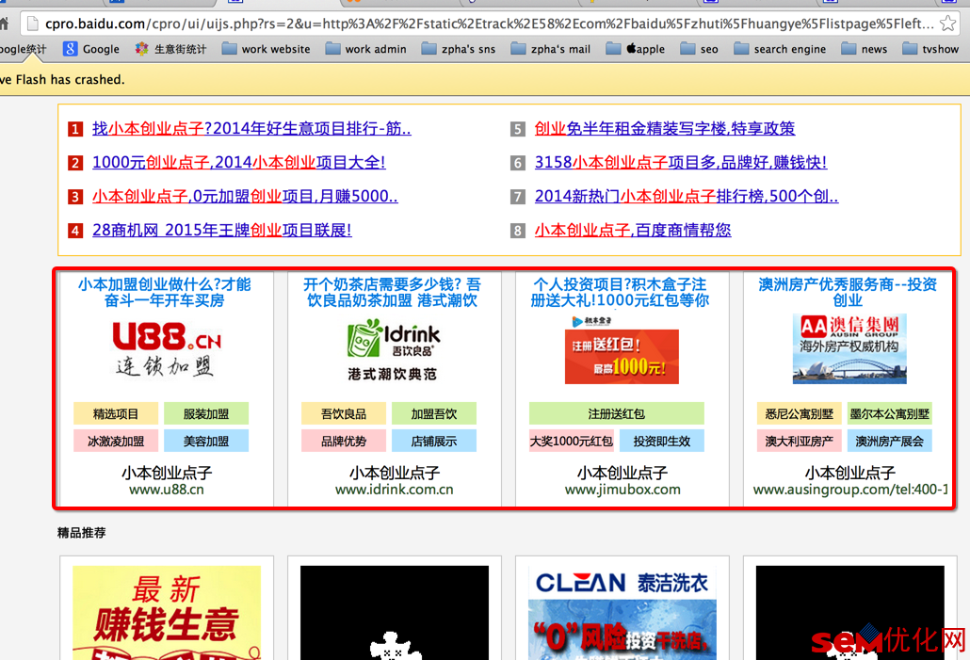The image size is (970, 660).
Task: Click the 精品推荐 section heading
Action: tap(82, 533)
